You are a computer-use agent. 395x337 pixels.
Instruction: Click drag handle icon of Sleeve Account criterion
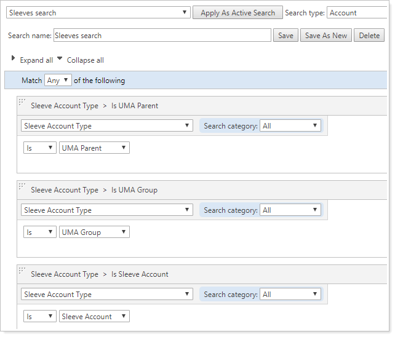(x=22, y=271)
